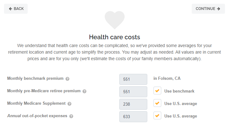Screen dimensions: 229x134
Task: Click the 'Monthly Medicare Supplement' label text
Action: point(36,103)
